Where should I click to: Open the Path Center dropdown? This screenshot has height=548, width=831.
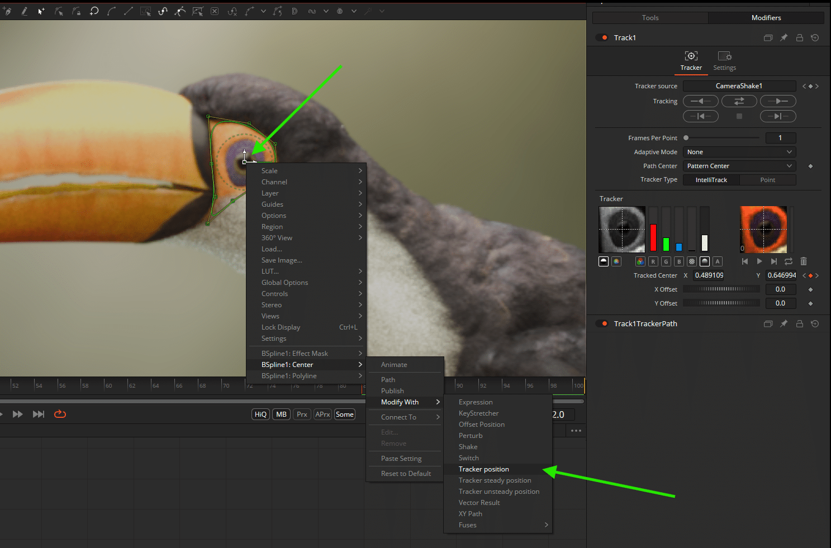coord(739,165)
